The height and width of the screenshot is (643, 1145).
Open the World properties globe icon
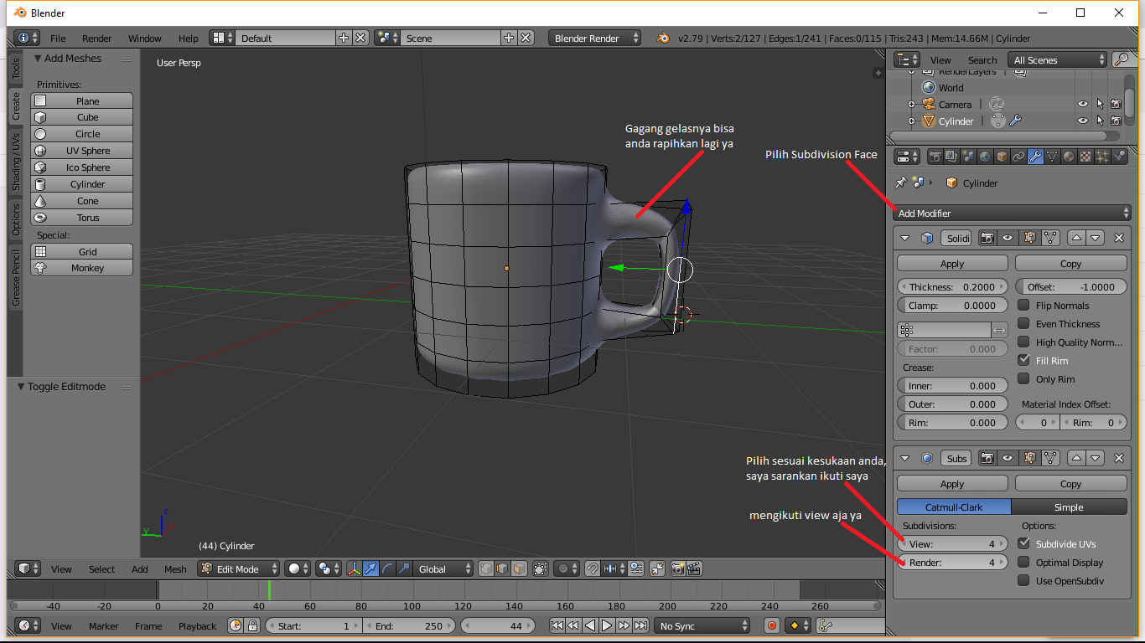coord(984,156)
